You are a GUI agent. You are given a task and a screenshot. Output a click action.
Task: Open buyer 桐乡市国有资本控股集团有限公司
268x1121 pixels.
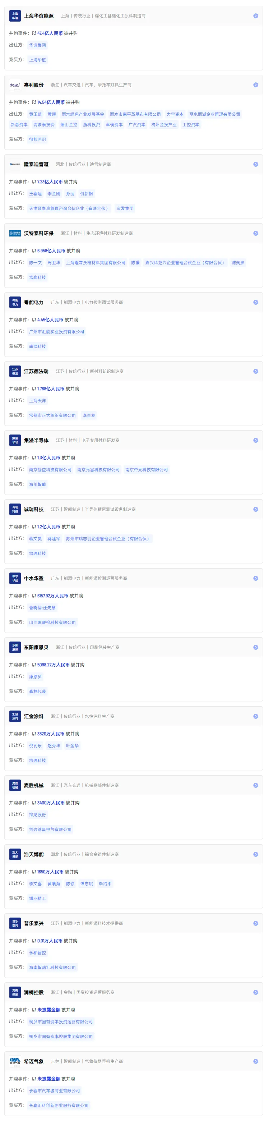tap(61, 1037)
